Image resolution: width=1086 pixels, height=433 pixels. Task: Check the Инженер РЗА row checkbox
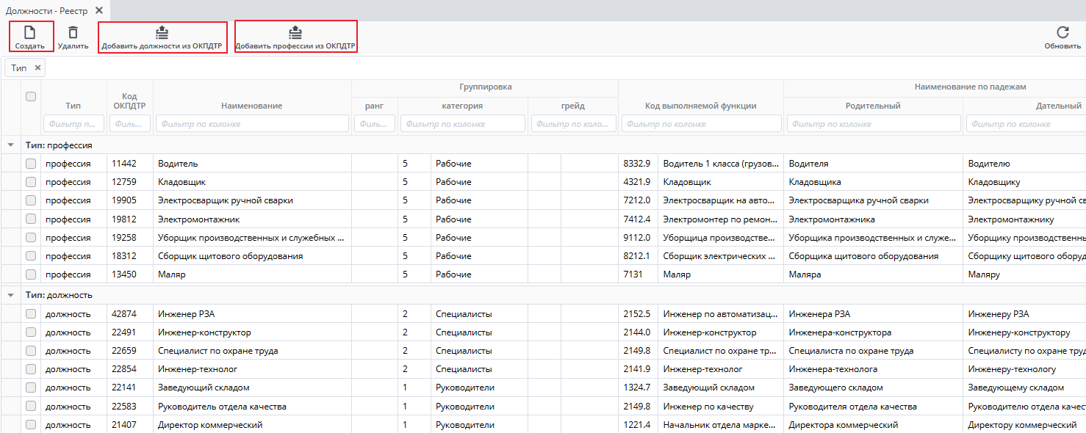click(x=31, y=313)
